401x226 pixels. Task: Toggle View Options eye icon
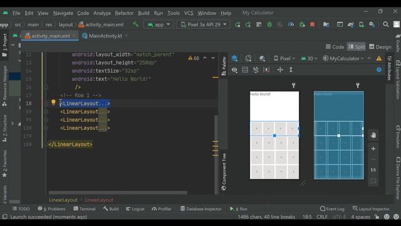click(234, 70)
